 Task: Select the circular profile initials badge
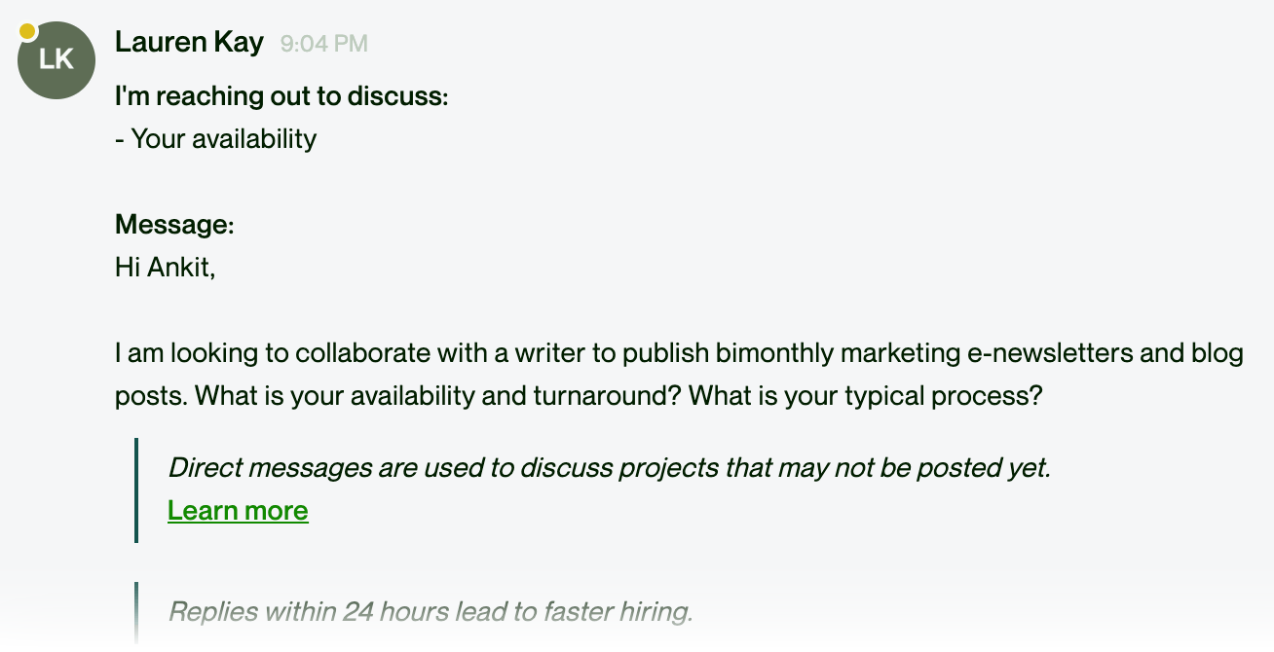pos(56,60)
